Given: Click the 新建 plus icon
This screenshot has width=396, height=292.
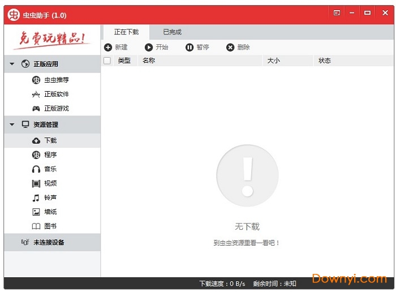Looking at the screenshot, I should click(108, 47).
